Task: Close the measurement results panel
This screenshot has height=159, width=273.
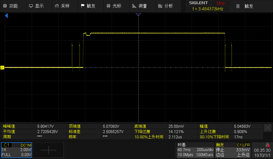Action: (x=268, y=128)
